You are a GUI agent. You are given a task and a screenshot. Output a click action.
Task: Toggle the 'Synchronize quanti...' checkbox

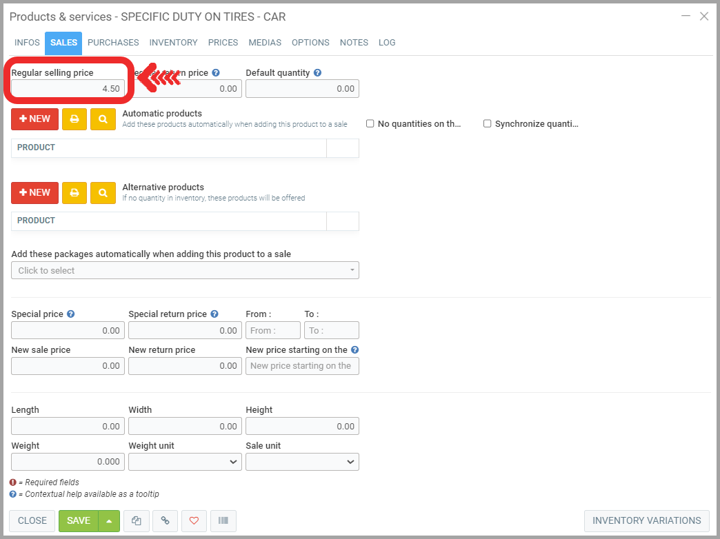[488, 124]
